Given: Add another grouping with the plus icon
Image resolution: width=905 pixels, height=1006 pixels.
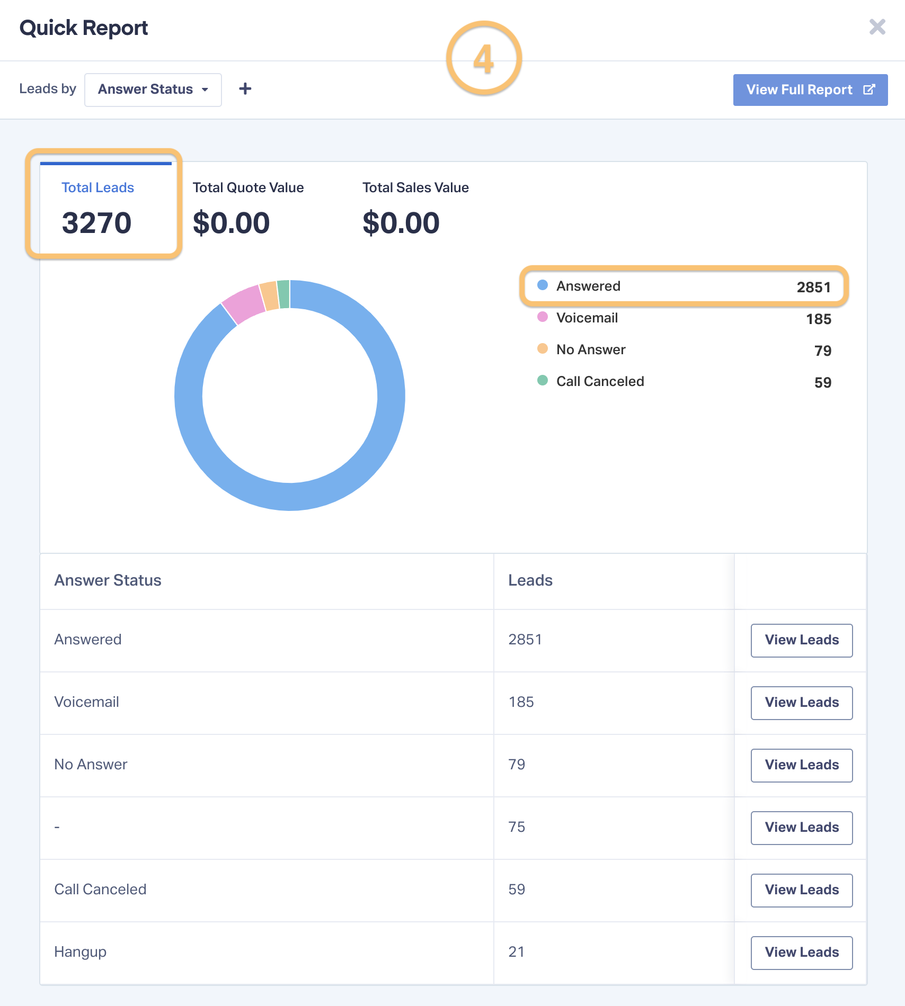Looking at the screenshot, I should click(245, 89).
